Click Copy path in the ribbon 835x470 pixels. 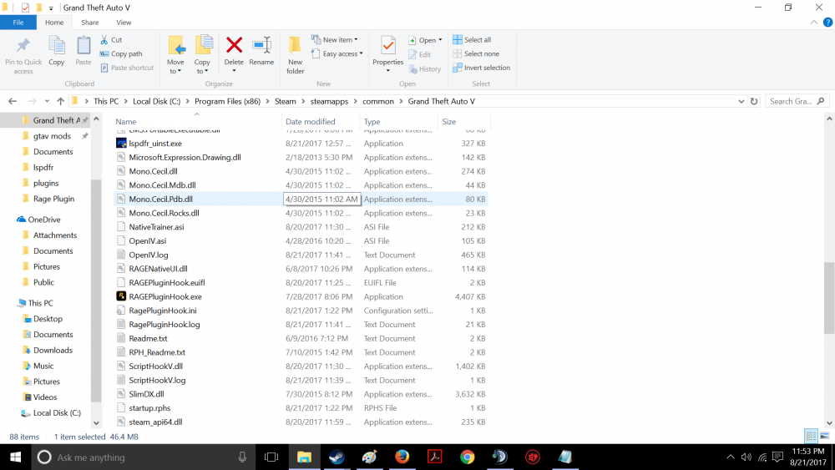(x=121, y=53)
